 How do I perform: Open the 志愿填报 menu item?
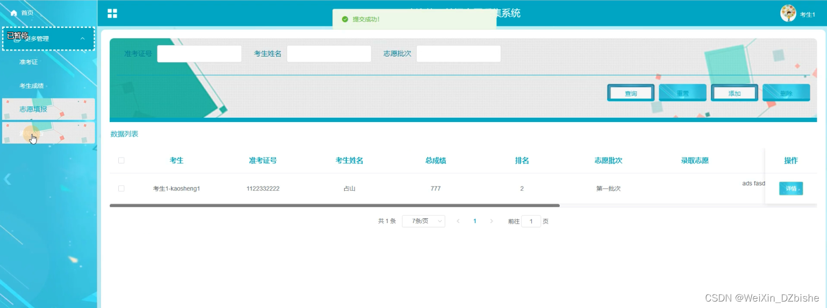tap(48, 109)
